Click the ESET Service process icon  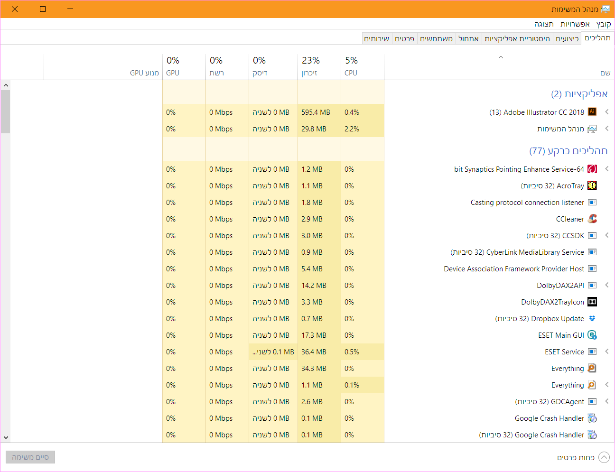pyautogui.click(x=592, y=352)
